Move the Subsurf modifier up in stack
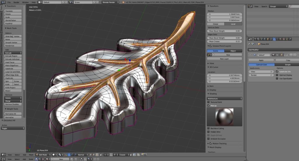 (x=291, y=55)
